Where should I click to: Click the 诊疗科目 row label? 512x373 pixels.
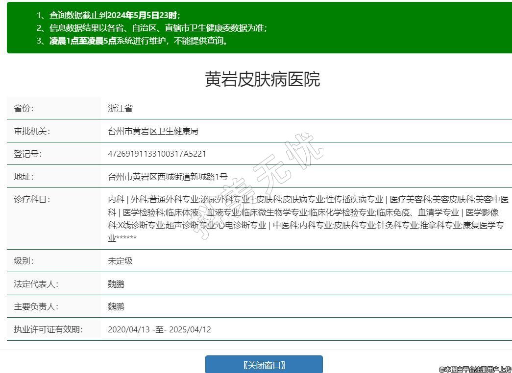(32, 199)
